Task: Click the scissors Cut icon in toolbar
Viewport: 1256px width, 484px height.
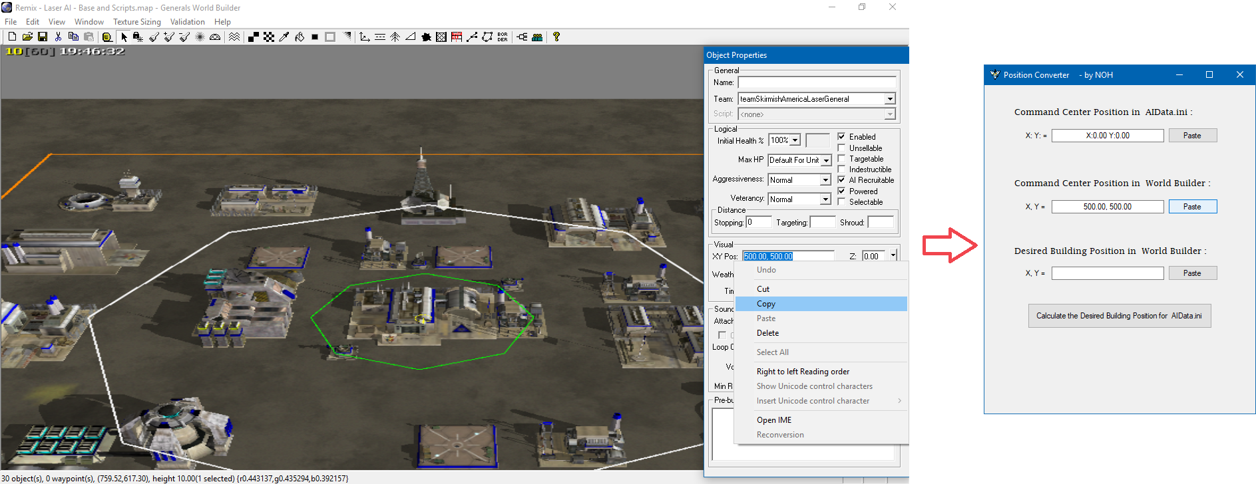Action: pyautogui.click(x=59, y=37)
